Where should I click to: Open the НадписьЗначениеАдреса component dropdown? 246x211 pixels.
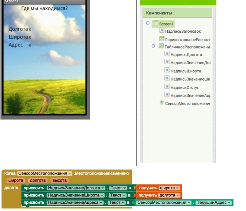[x=75, y=203]
